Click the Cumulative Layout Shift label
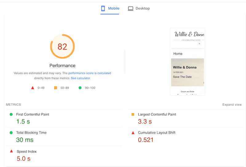Viewport: 246px width, 167px height. (x=157, y=133)
